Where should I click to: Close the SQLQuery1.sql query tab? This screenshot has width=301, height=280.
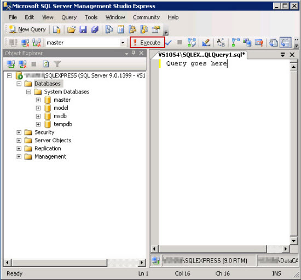pyautogui.click(x=292, y=55)
